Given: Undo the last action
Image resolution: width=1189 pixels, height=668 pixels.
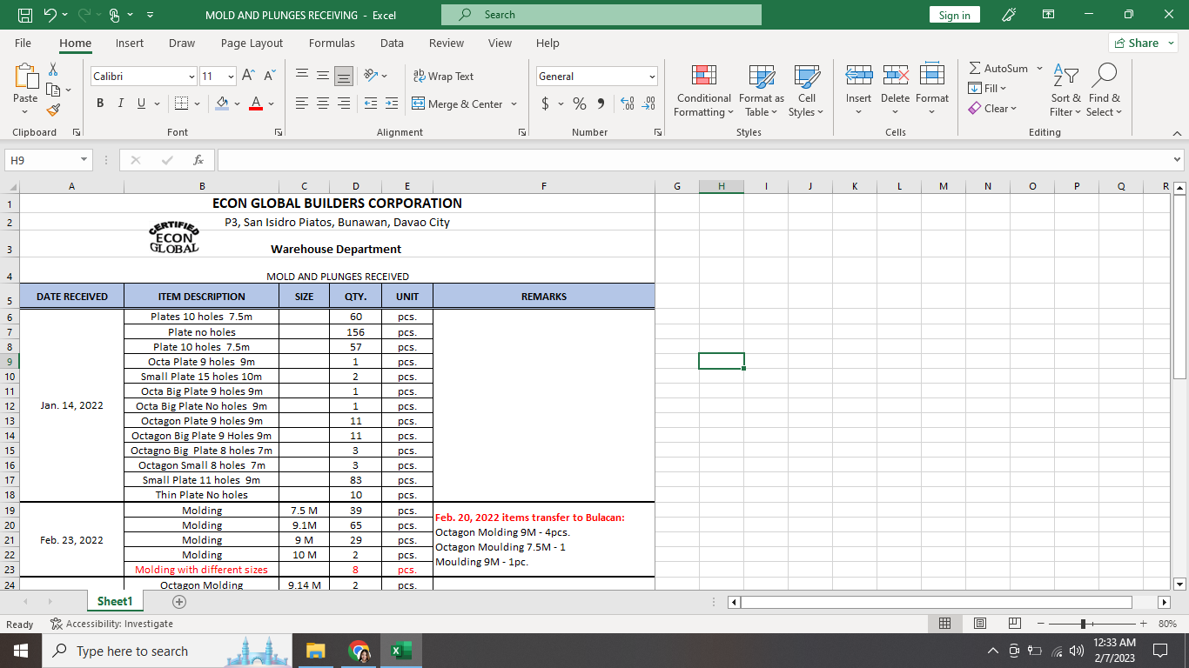Looking at the screenshot, I should (x=50, y=15).
